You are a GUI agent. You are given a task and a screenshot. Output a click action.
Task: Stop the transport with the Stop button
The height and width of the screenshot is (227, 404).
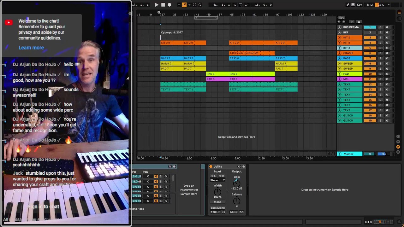click(163, 5)
